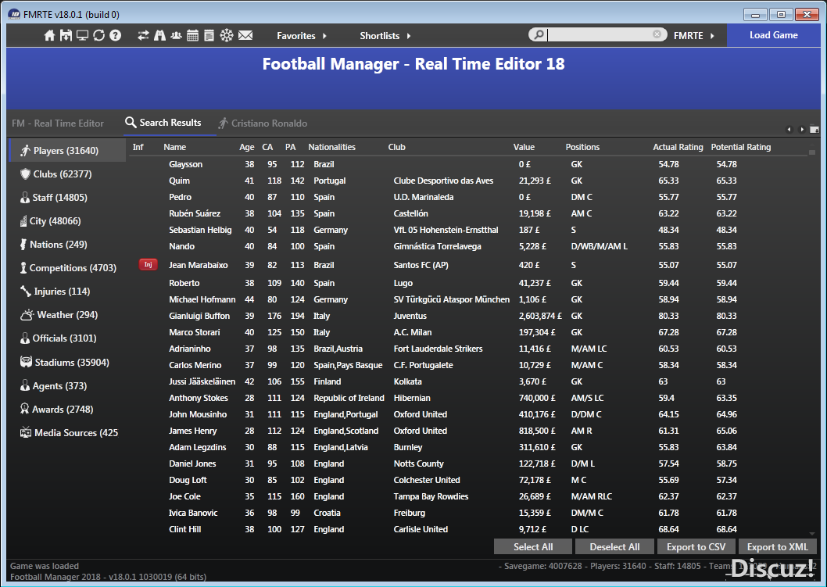Screen dimensions: 827x587
Task: Click inside the search input field
Action: point(600,35)
